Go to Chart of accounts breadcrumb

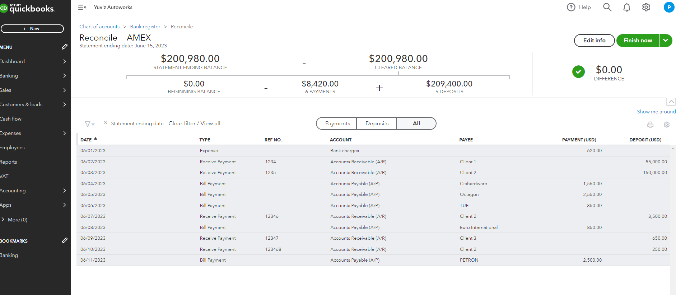pyautogui.click(x=99, y=27)
